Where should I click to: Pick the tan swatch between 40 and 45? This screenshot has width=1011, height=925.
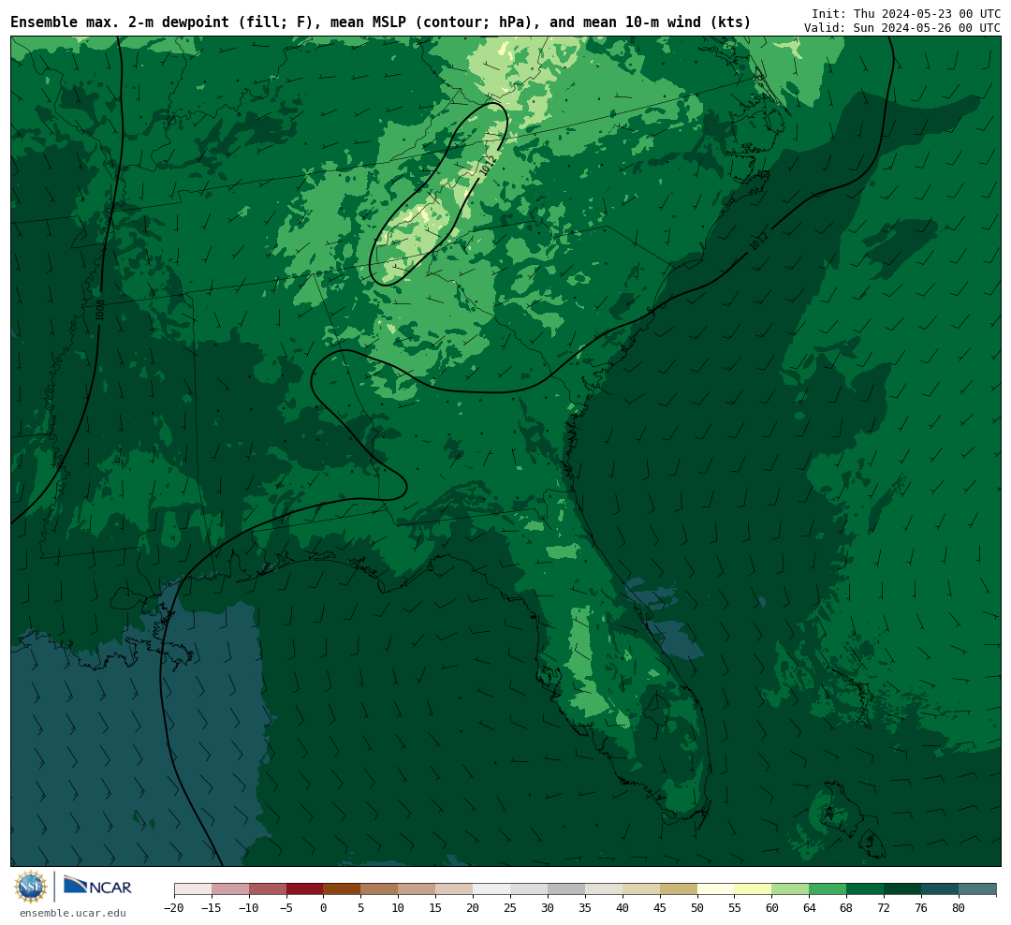[641, 889]
